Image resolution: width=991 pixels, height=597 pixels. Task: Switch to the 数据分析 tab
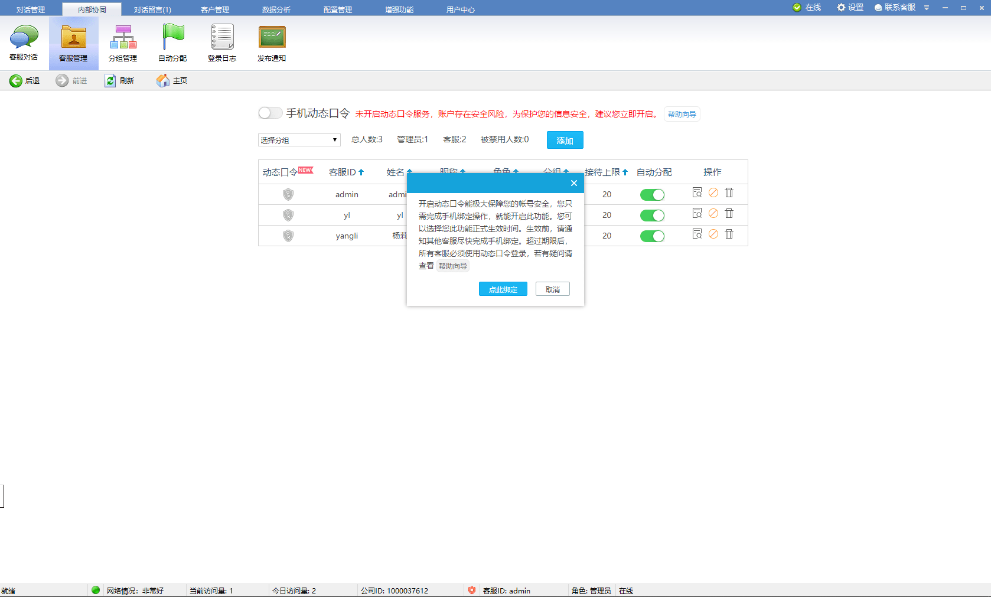(276, 9)
